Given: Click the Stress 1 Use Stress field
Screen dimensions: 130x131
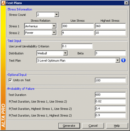Looking at the screenshot, I should pos(78,26).
